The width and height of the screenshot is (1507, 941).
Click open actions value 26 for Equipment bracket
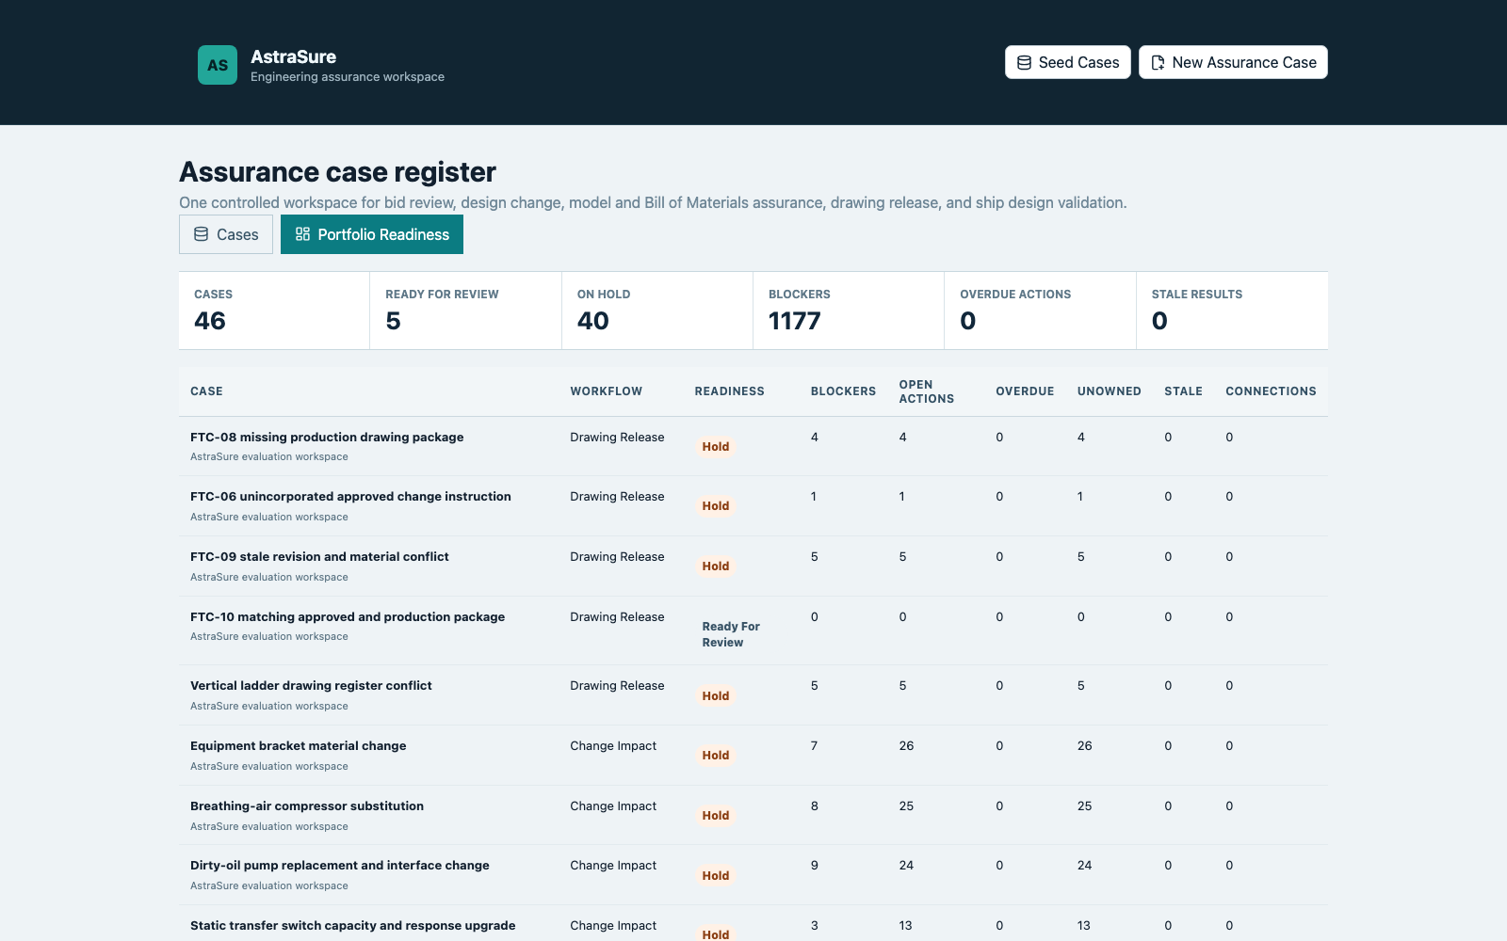tap(906, 745)
